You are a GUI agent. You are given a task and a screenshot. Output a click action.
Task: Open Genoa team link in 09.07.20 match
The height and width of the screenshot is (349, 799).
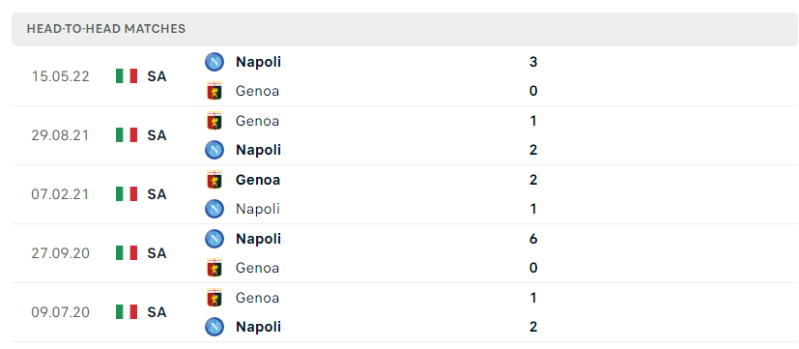[257, 298]
